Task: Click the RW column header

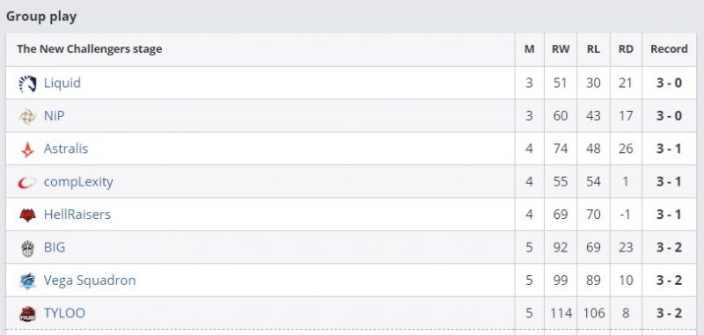Action: click(561, 49)
